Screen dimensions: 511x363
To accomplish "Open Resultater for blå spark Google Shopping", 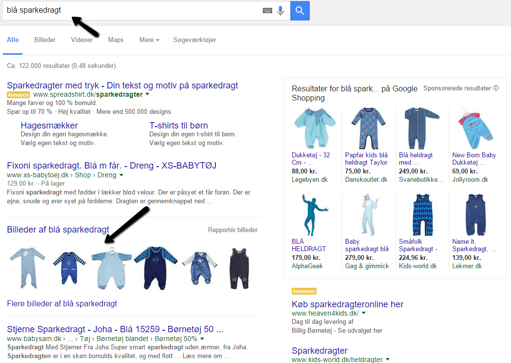I will pos(354,93).
